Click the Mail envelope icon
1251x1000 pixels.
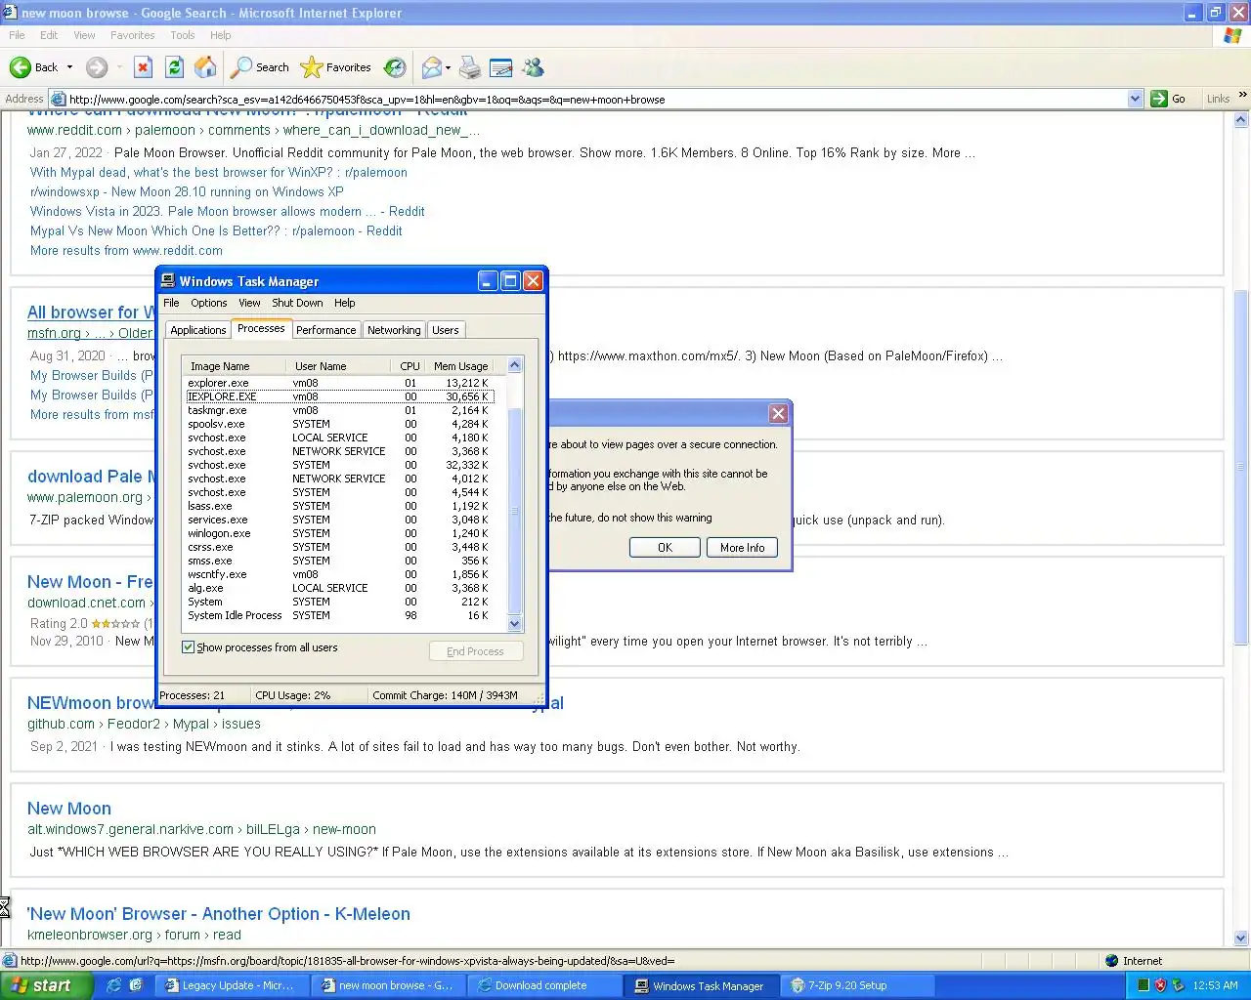(431, 67)
